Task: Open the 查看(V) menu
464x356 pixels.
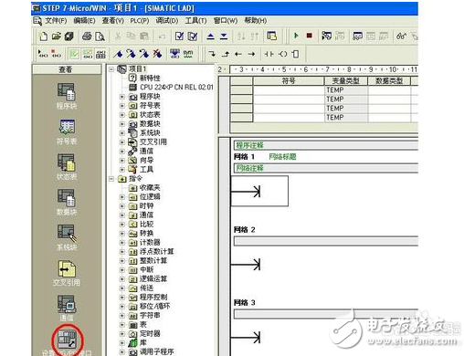Action: pos(112,21)
